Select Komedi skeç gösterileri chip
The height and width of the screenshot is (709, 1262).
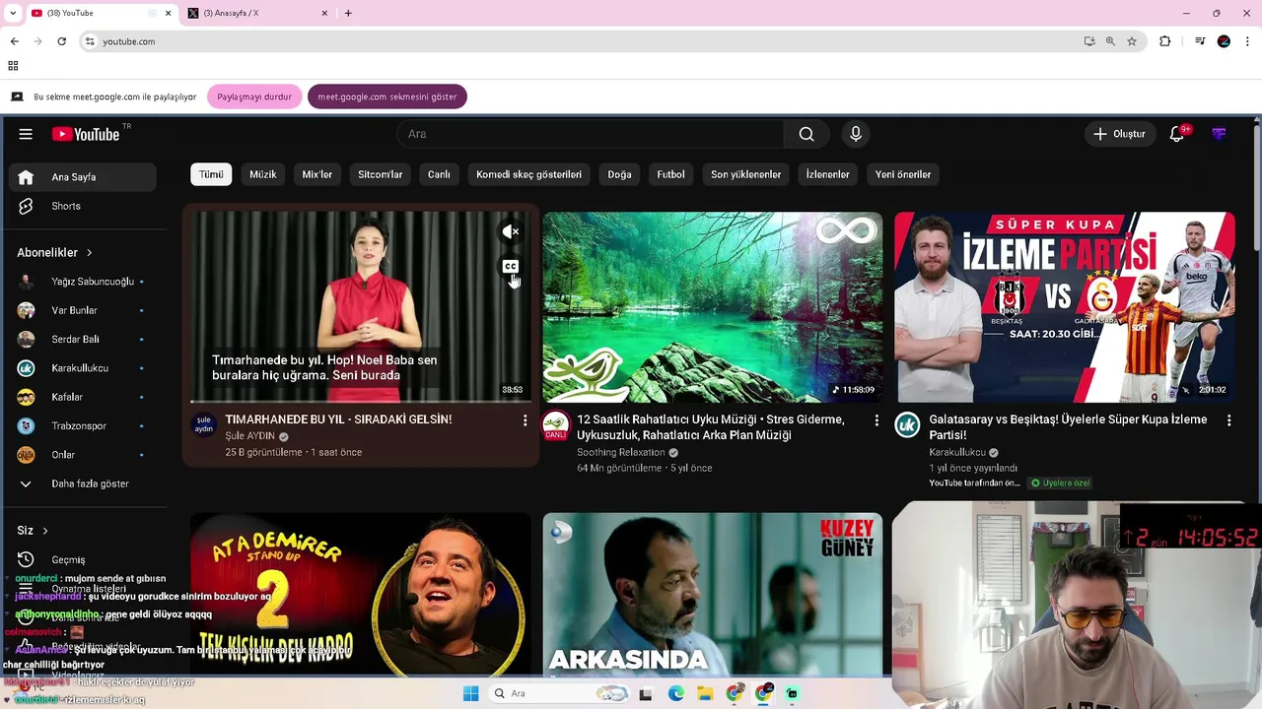pos(528,174)
